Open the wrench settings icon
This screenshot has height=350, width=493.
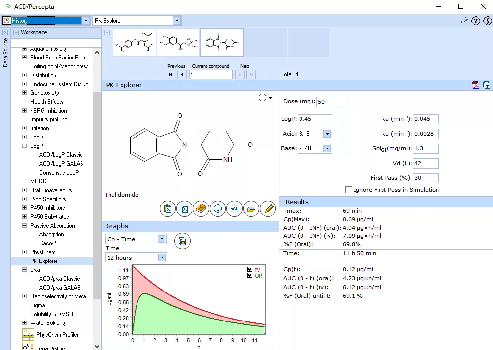464,21
